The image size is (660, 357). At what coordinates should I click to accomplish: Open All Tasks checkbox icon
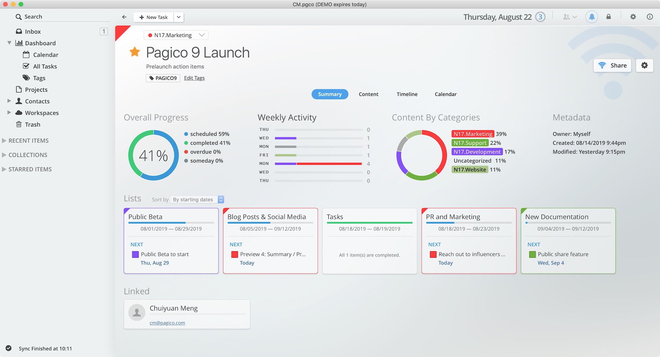click(x=26, y=66)
